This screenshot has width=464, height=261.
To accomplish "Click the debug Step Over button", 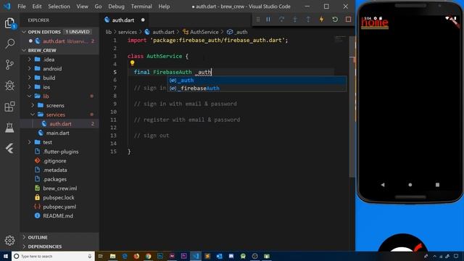I will coord(281,20).
